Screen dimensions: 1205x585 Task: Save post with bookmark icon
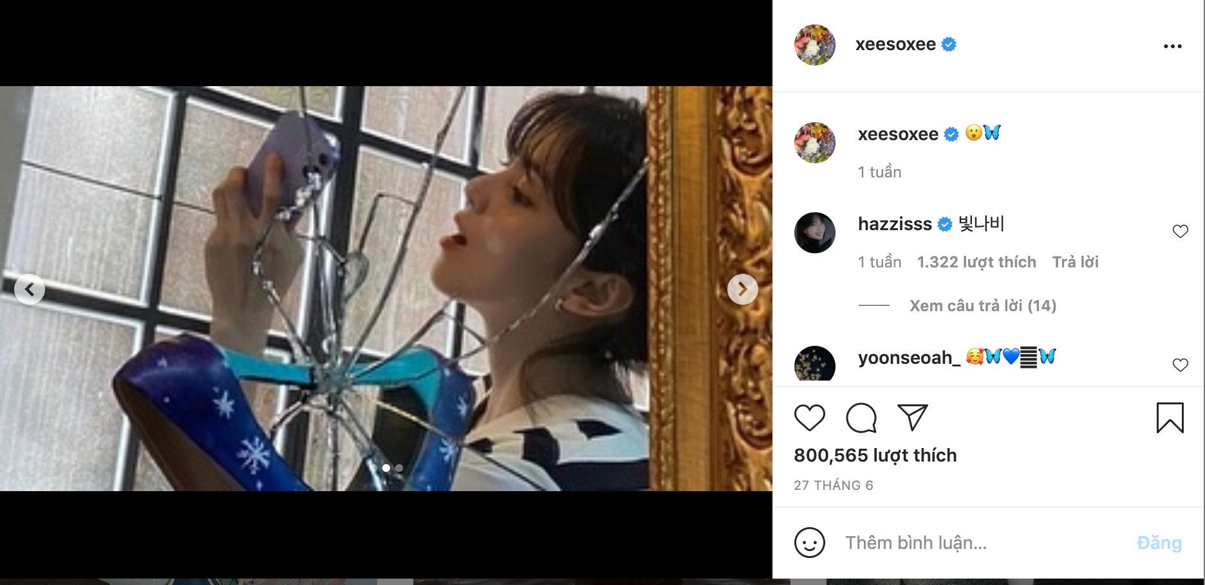tap(1170, 418)
